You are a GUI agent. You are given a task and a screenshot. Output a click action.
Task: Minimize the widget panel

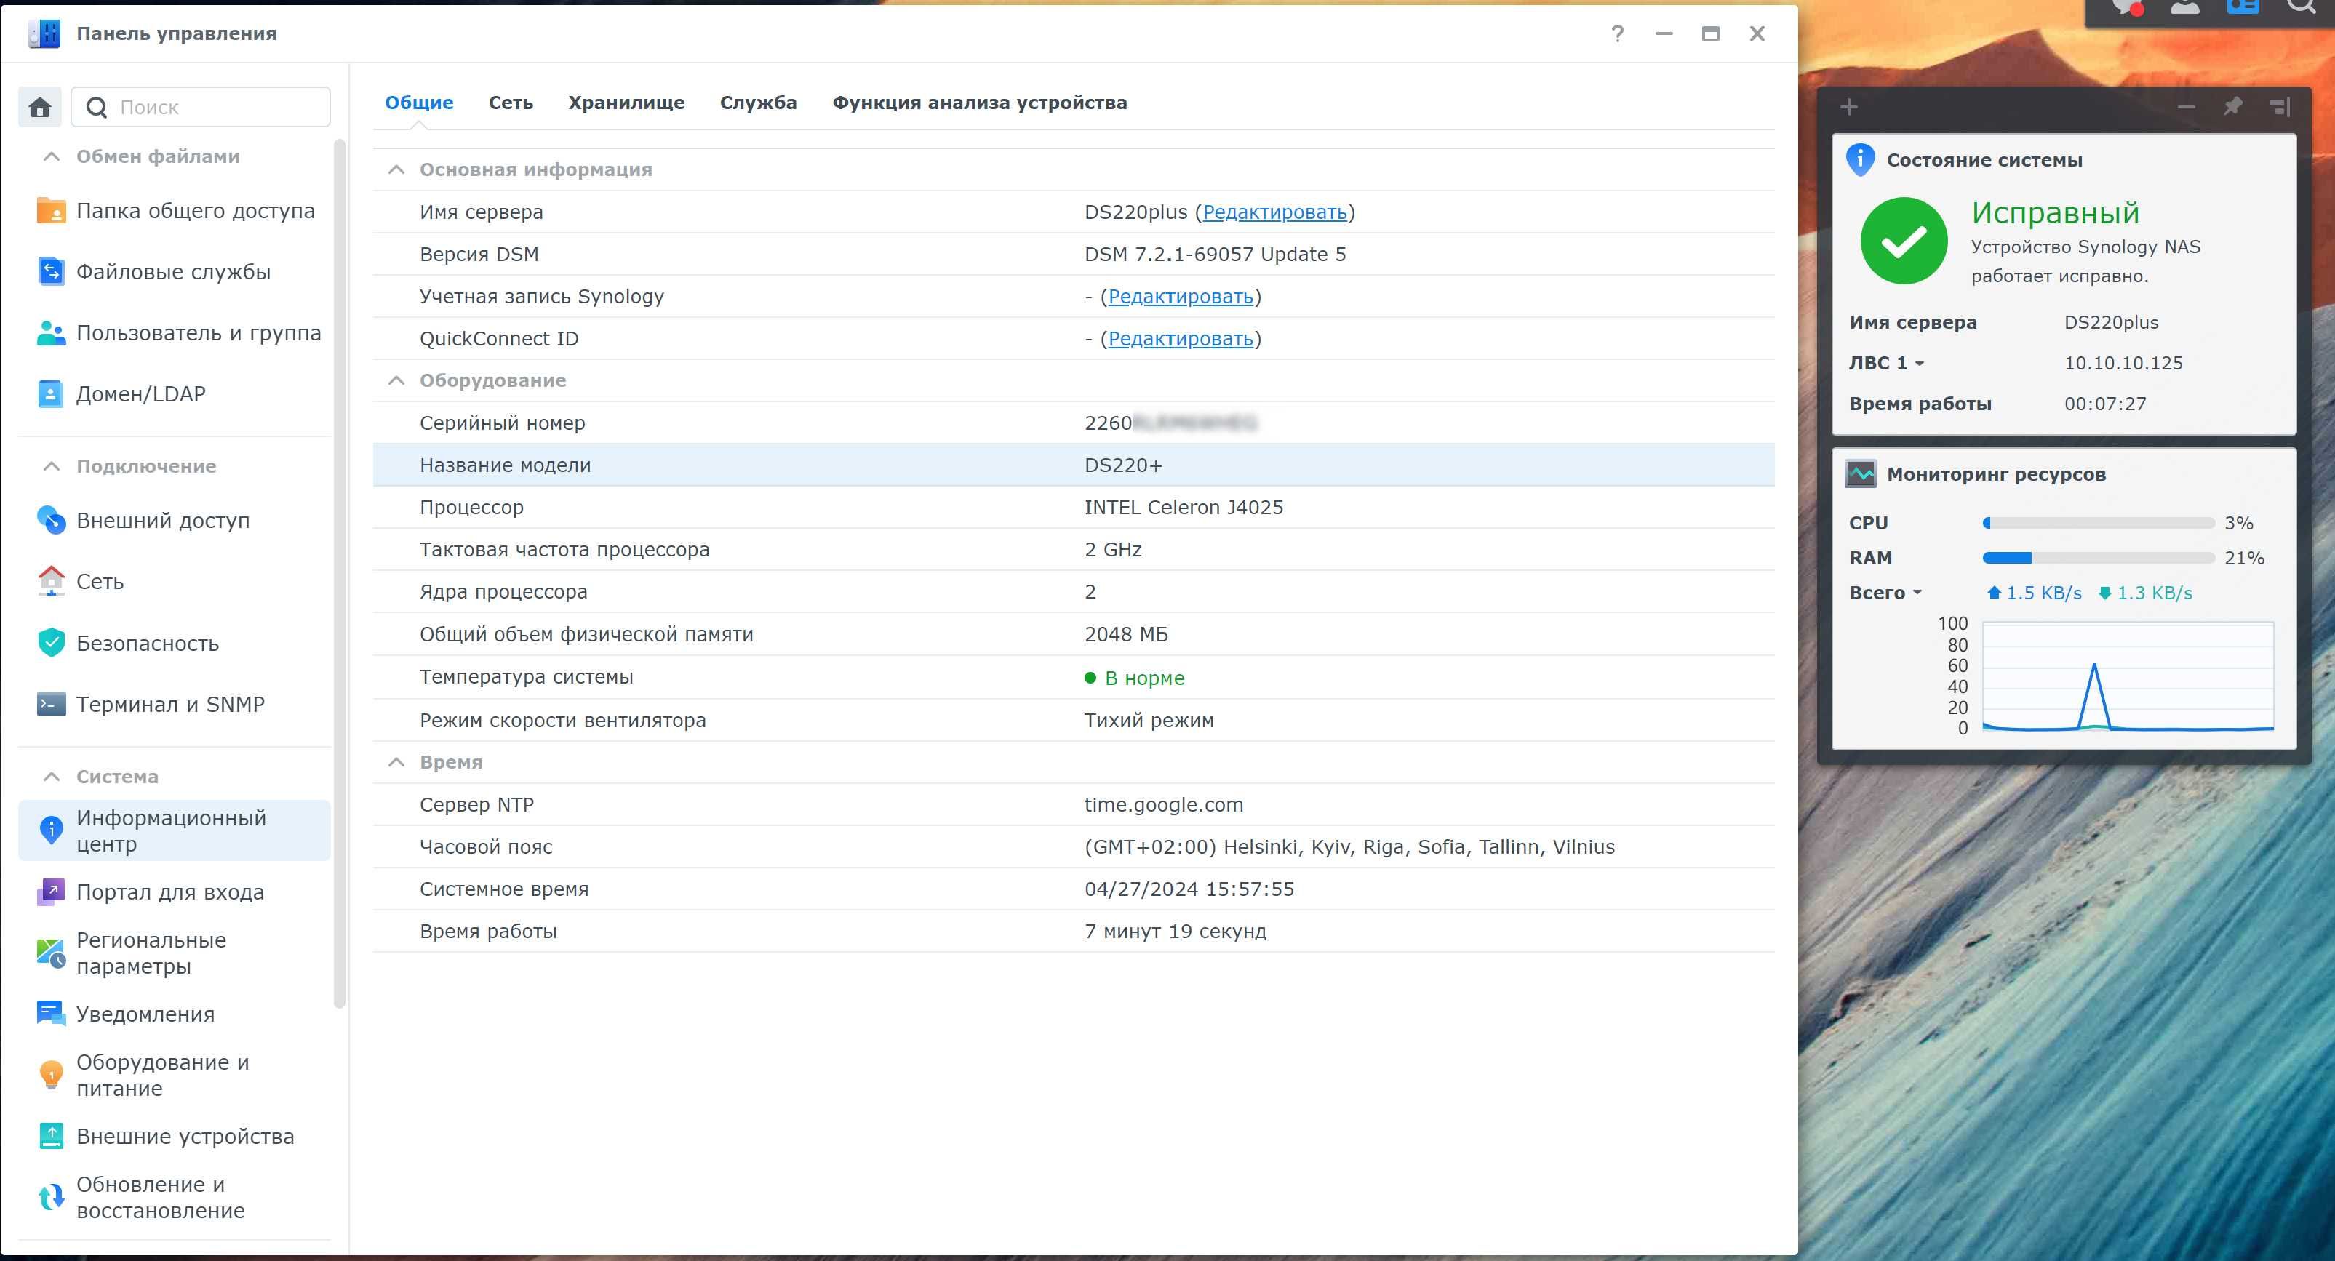2187,108
